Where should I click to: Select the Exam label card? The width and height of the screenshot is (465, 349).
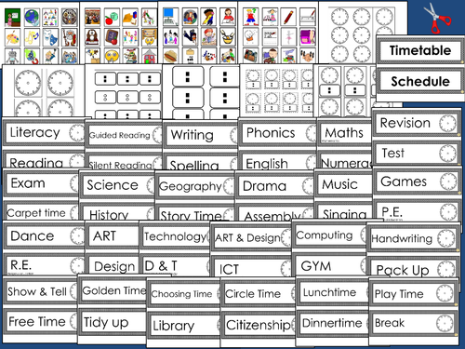coord(41,183)
